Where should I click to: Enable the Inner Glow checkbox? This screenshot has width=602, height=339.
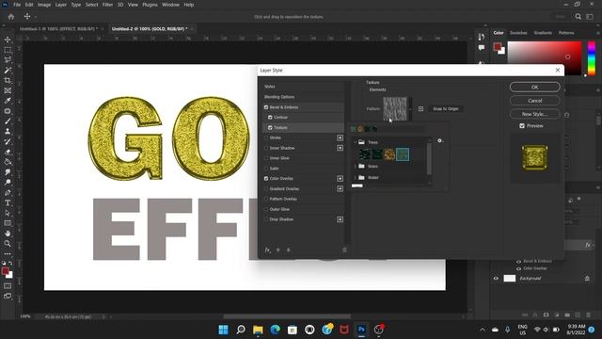266,158
